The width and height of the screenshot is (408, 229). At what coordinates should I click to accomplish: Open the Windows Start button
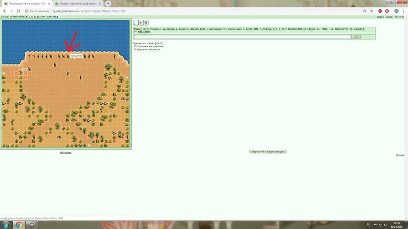[x=5, y=225]
